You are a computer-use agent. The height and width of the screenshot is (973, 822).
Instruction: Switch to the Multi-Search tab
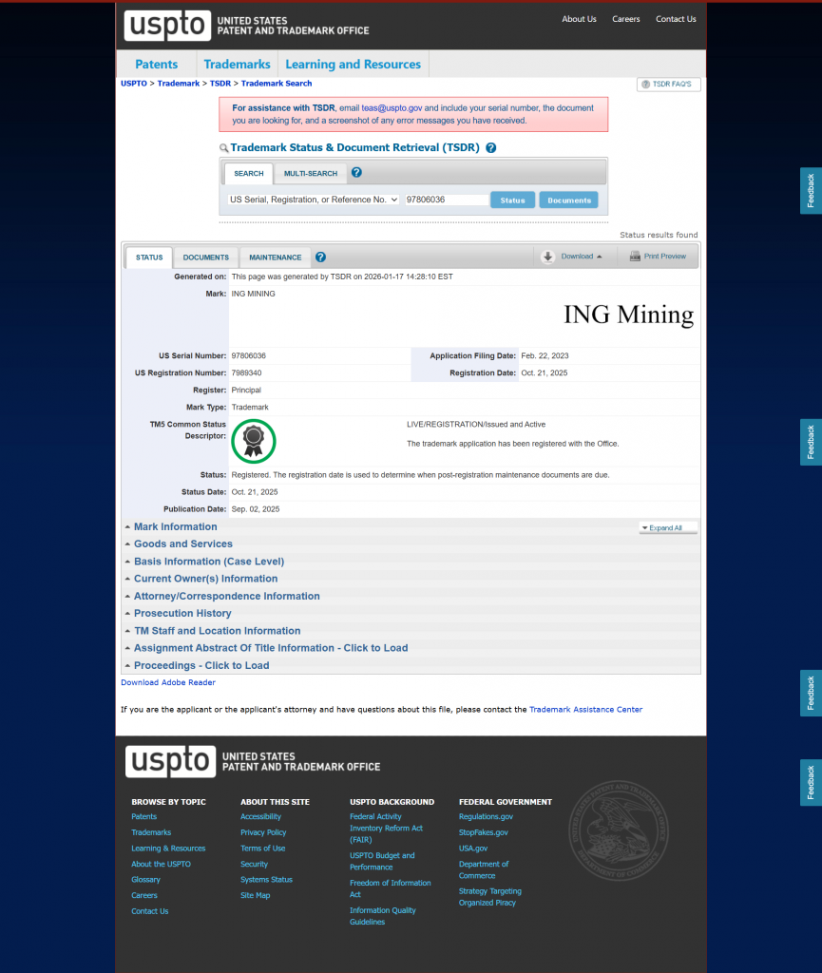310,174
